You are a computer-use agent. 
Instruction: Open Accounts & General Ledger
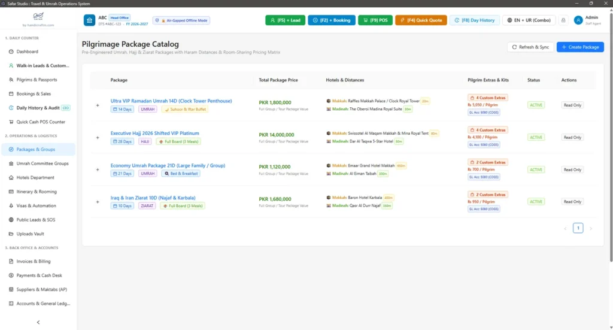click(x=38, y=304)
